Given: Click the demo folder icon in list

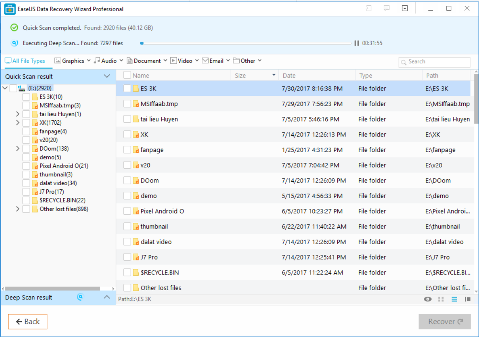Looking at the screenshot, I should point(136,196).
